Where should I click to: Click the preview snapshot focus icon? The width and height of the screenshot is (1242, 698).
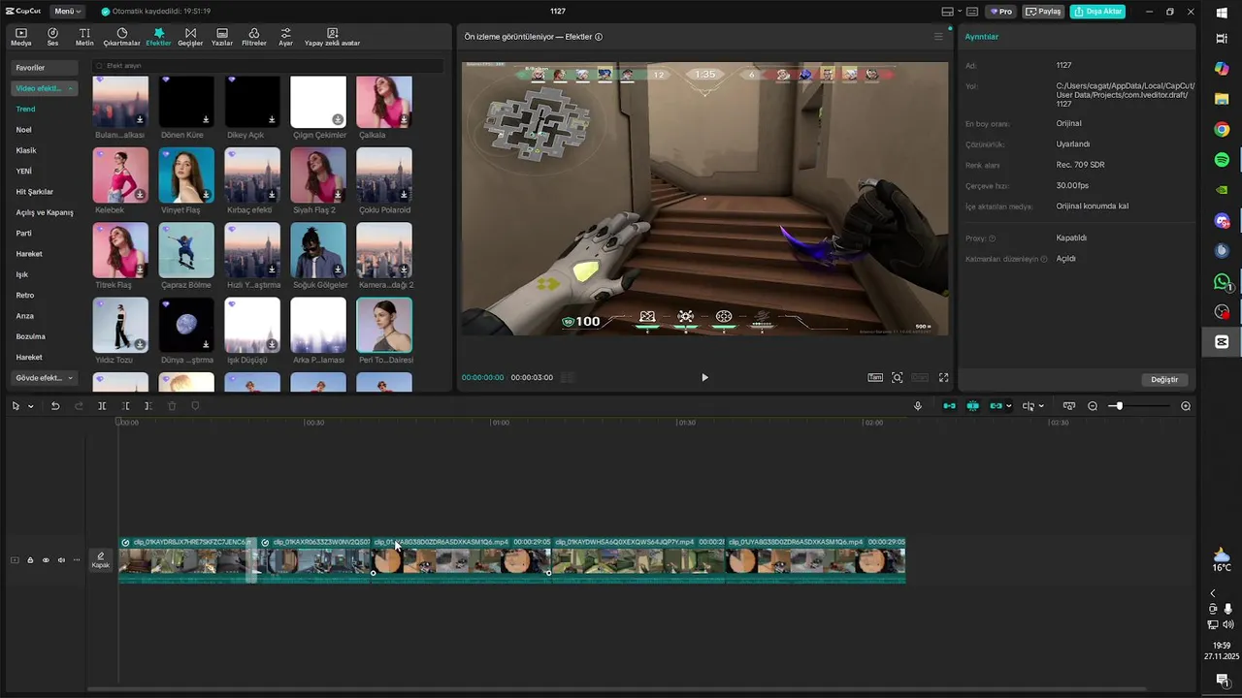click(898, 377)
